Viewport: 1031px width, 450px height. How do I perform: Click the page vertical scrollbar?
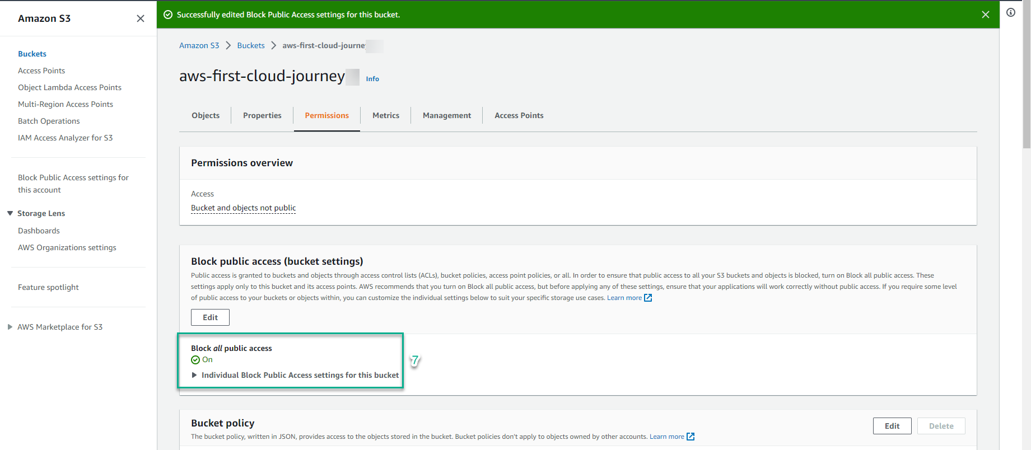(1027, 74)
